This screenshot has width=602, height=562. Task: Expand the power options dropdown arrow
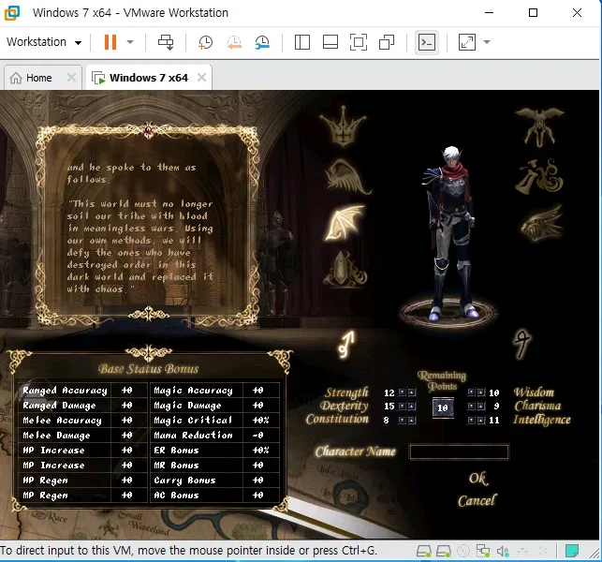tap(130, 42)
